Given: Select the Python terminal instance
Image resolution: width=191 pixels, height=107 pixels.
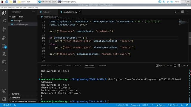Looking at the screenshot, I should (161, 65).
